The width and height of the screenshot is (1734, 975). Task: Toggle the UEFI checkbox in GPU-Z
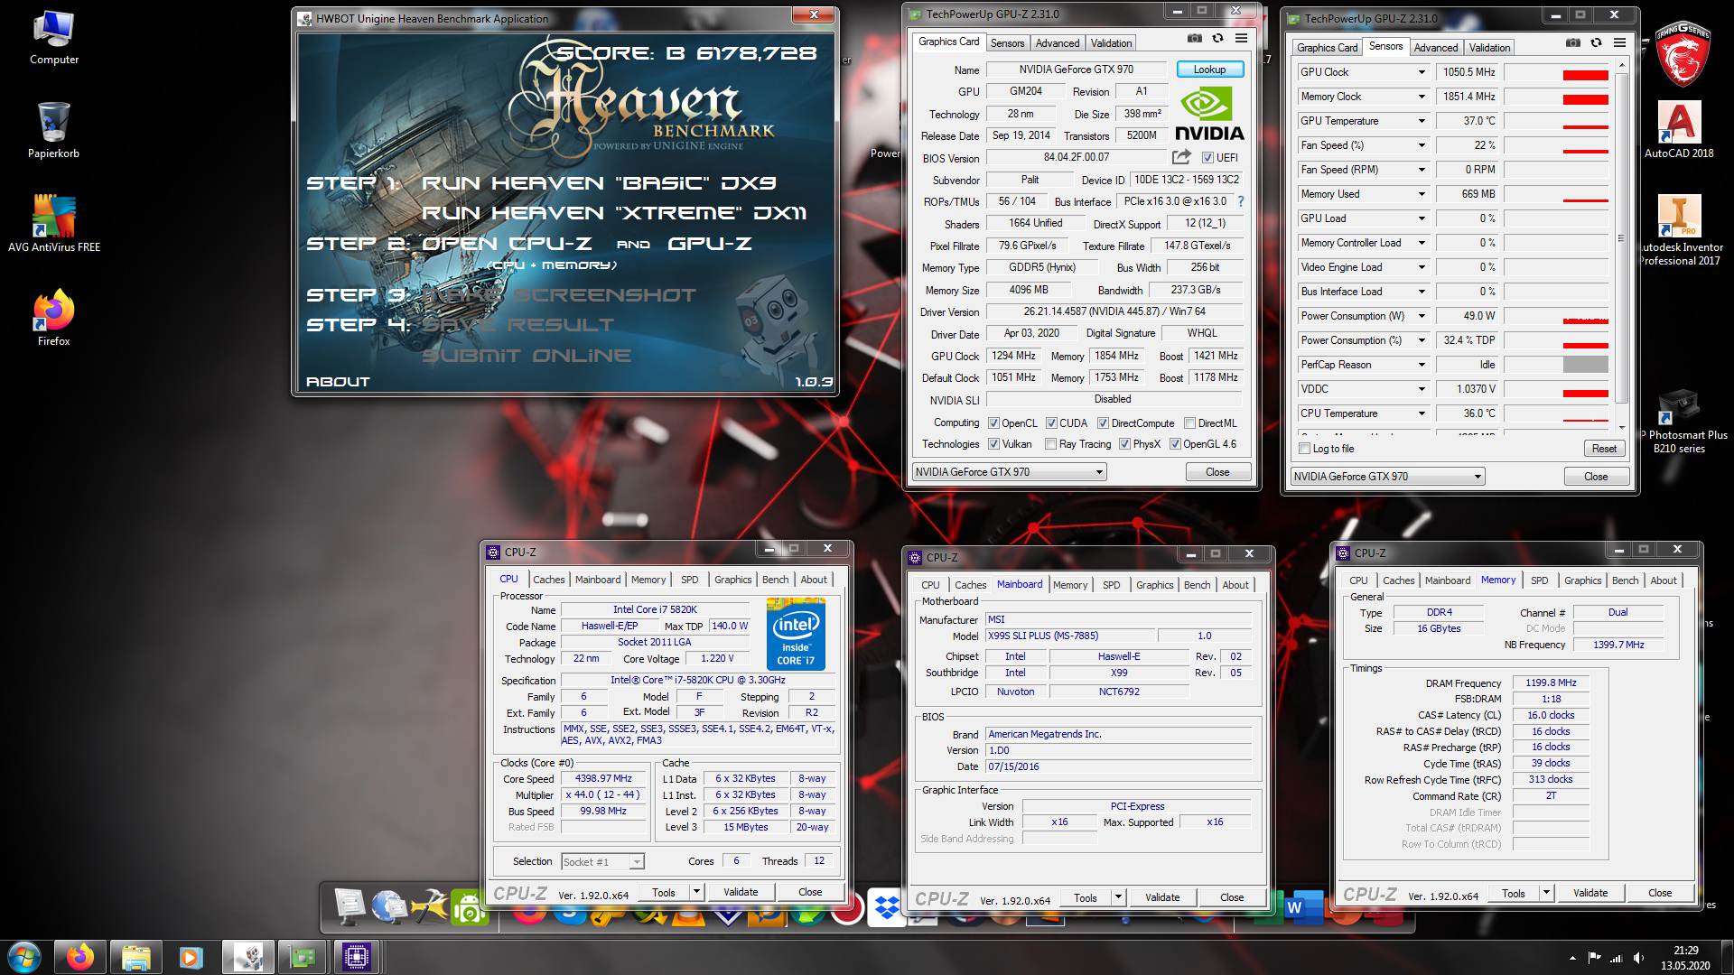[x=1207, y=157]
